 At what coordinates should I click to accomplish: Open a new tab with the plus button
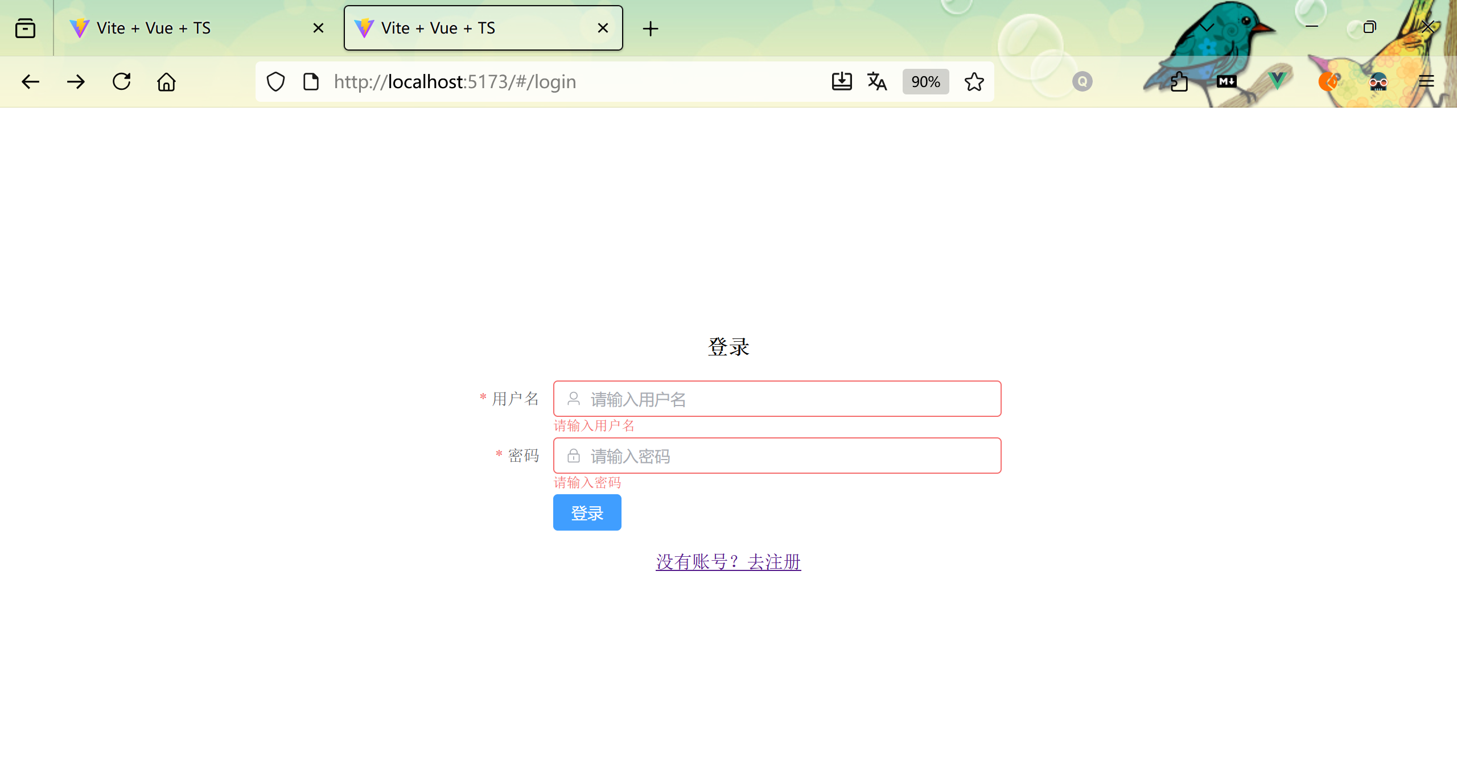click(x=650, y=28)
